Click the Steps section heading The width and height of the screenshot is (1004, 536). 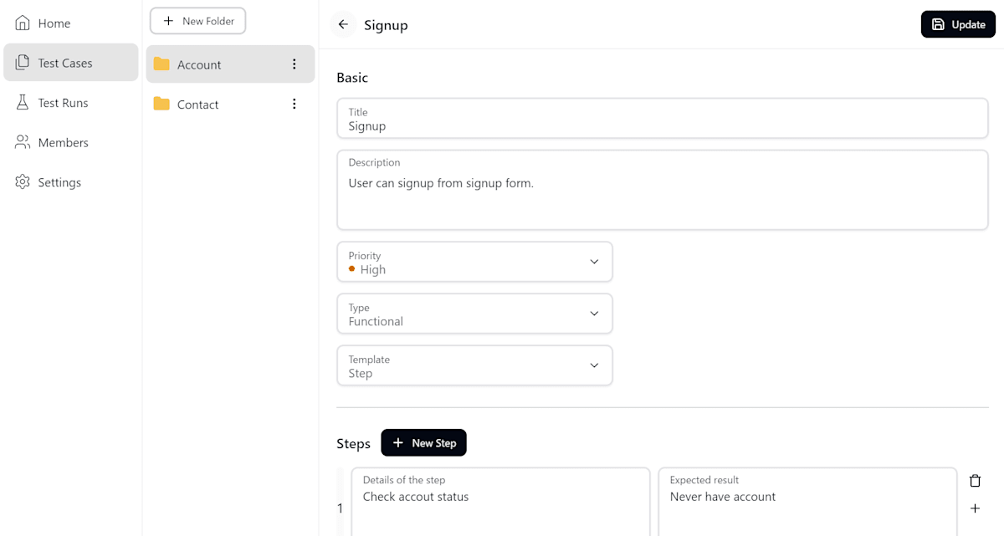click(x=353, y=443)
